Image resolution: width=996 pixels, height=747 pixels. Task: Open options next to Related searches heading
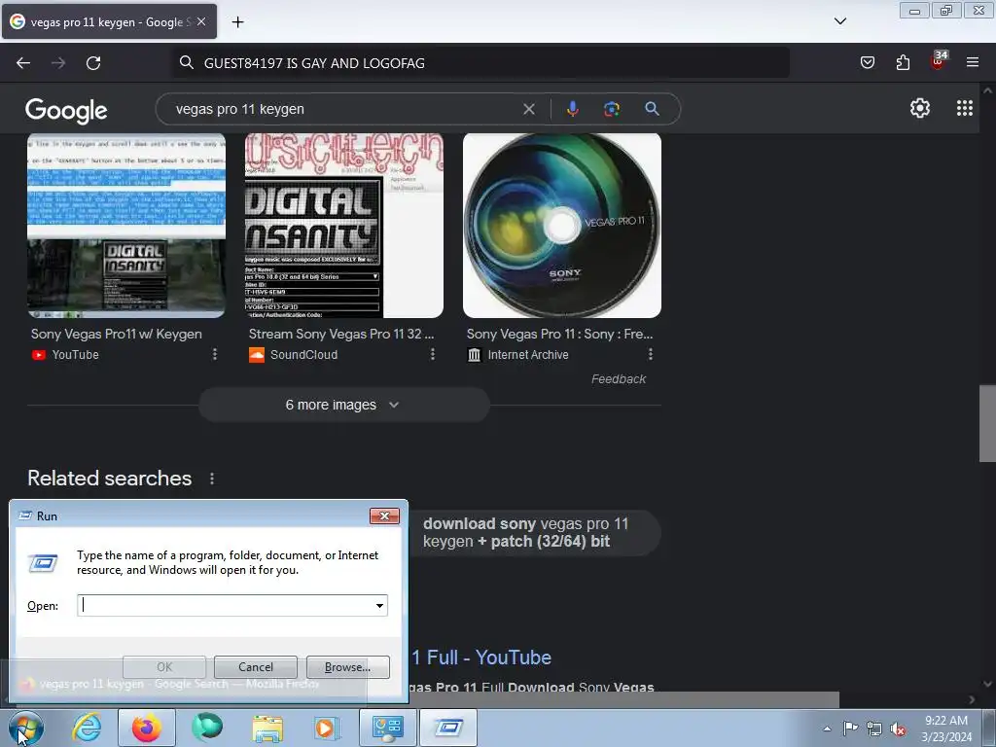212,479
